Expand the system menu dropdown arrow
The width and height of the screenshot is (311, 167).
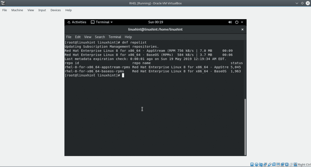pyautogui.click(x=242, y=22)
